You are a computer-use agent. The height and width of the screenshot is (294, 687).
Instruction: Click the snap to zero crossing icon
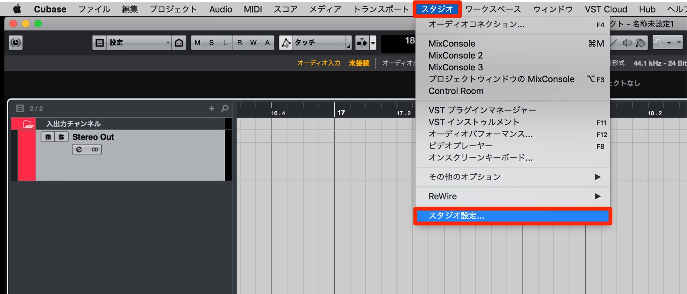(659, 43)
